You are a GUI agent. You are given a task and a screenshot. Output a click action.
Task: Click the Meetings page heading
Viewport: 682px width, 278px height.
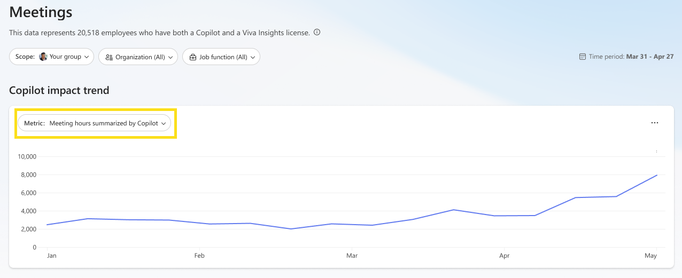tap(41, 12)
